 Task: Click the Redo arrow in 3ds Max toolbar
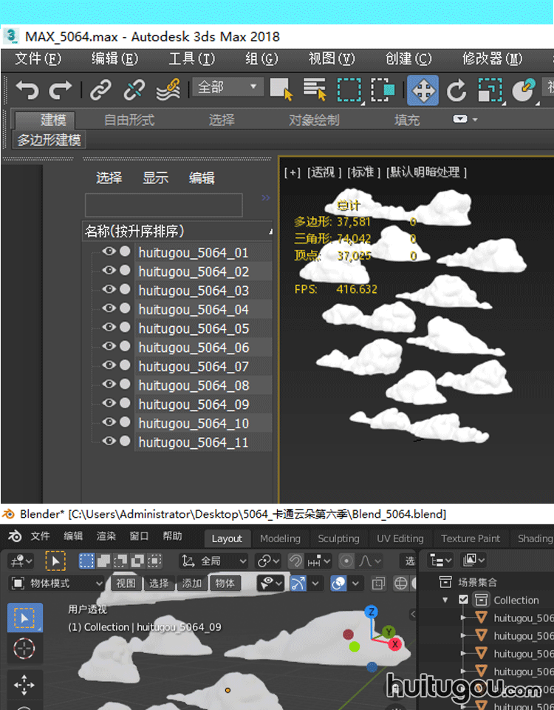point(61,90)
